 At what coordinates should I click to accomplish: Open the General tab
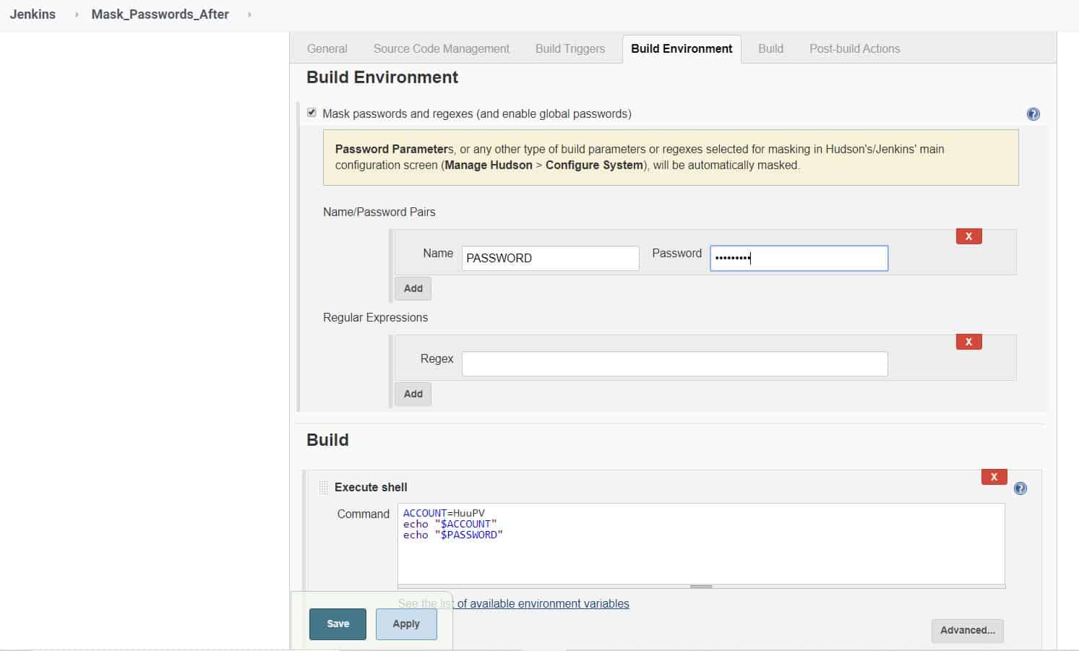click(327, 48)
